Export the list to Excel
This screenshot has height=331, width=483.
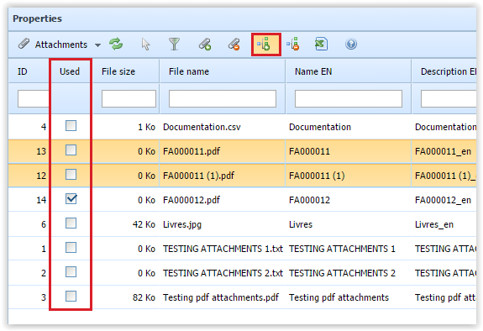pyautogui.click(x=321, y=44)
